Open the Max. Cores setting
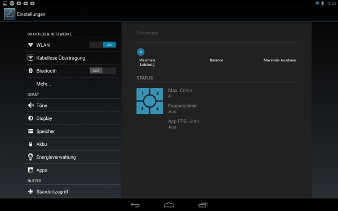 click(x=232, y=93)
